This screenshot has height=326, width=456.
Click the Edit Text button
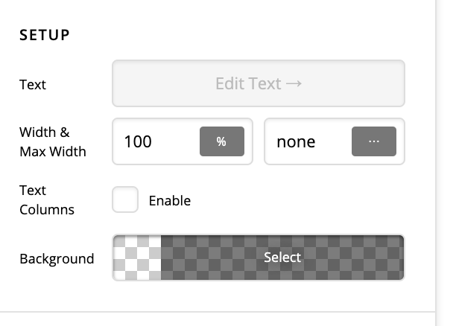[x=258, y=83]
